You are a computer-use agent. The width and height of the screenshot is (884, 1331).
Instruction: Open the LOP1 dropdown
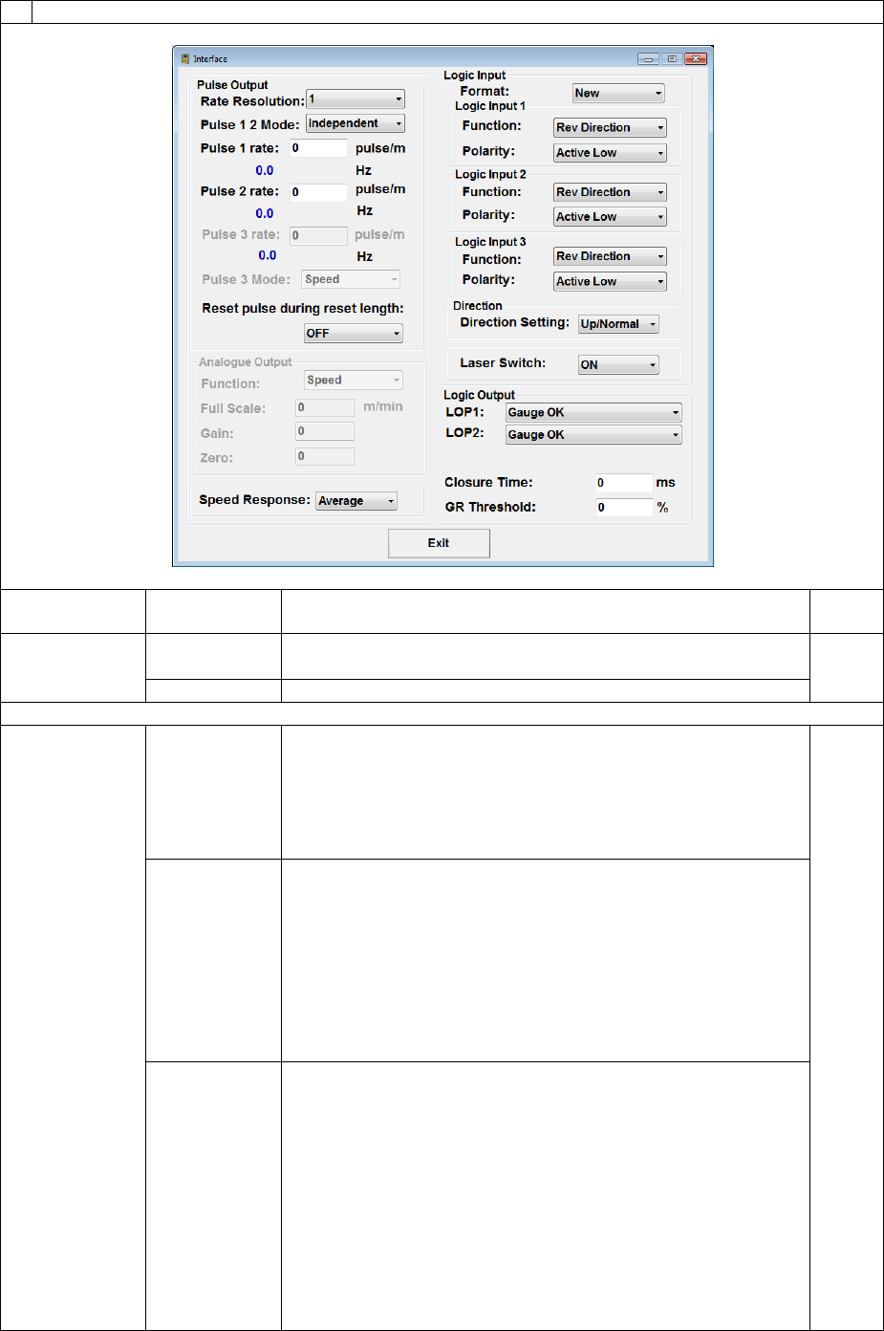[593, 413]
